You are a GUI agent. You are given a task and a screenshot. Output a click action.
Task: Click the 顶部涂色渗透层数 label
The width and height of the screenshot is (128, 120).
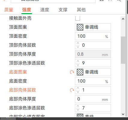click(x=27, y=63)
